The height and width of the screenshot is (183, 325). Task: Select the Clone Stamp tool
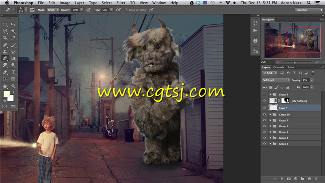pos(5,52)
